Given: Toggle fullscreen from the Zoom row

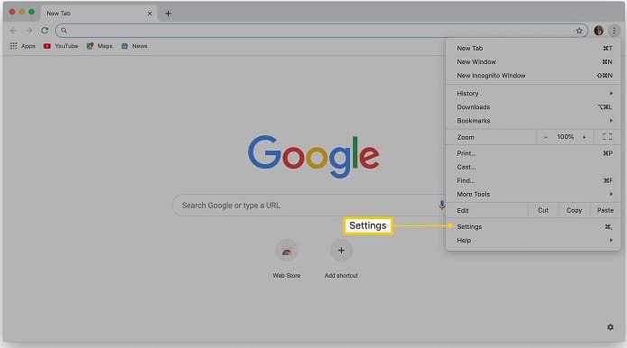Looking at the screenshot, I should click(x=607, y=137).
